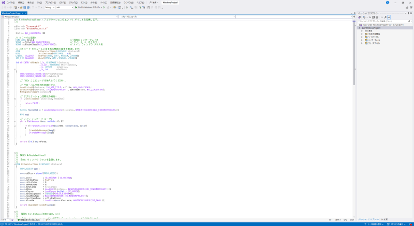Screen dimensions: 414x226
Task: Click the no issues found status indicator
Action: point(30,220)
